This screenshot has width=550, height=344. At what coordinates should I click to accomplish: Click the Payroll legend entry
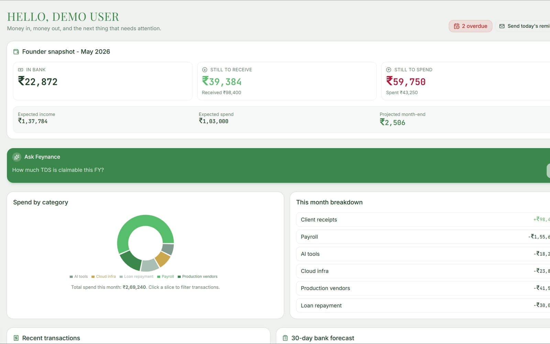166,277
